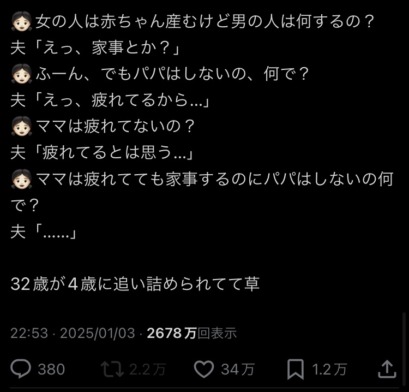
Task: Tap the reply speech bubble icon
Action: [21, 369]
